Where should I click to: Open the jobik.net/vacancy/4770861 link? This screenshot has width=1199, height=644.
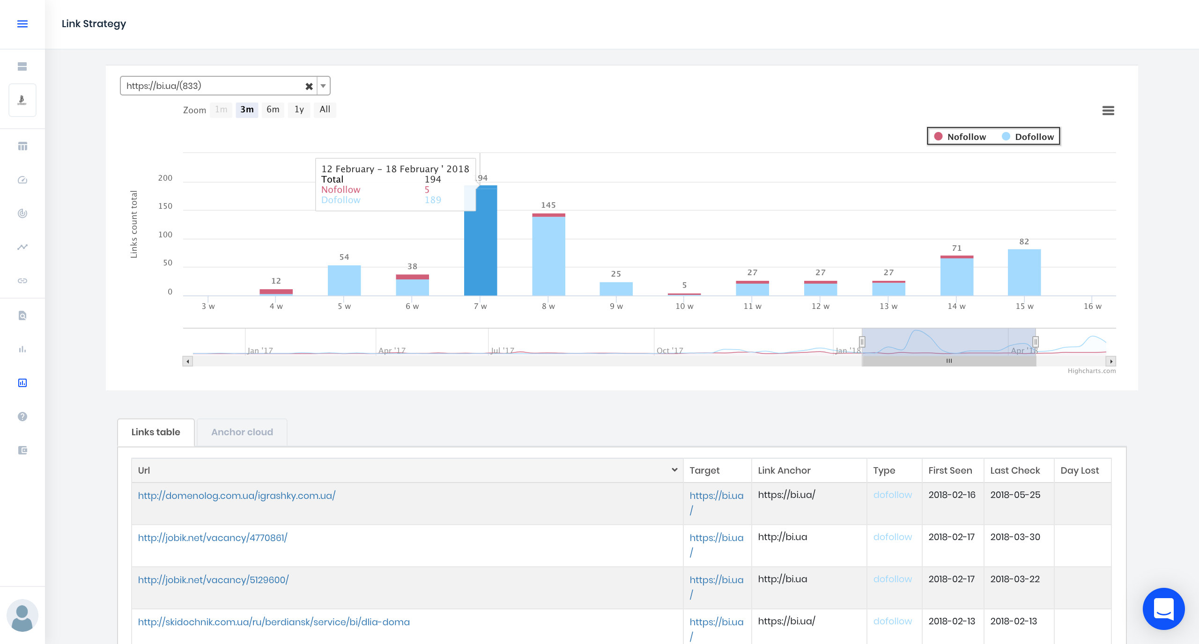[213, 538]
